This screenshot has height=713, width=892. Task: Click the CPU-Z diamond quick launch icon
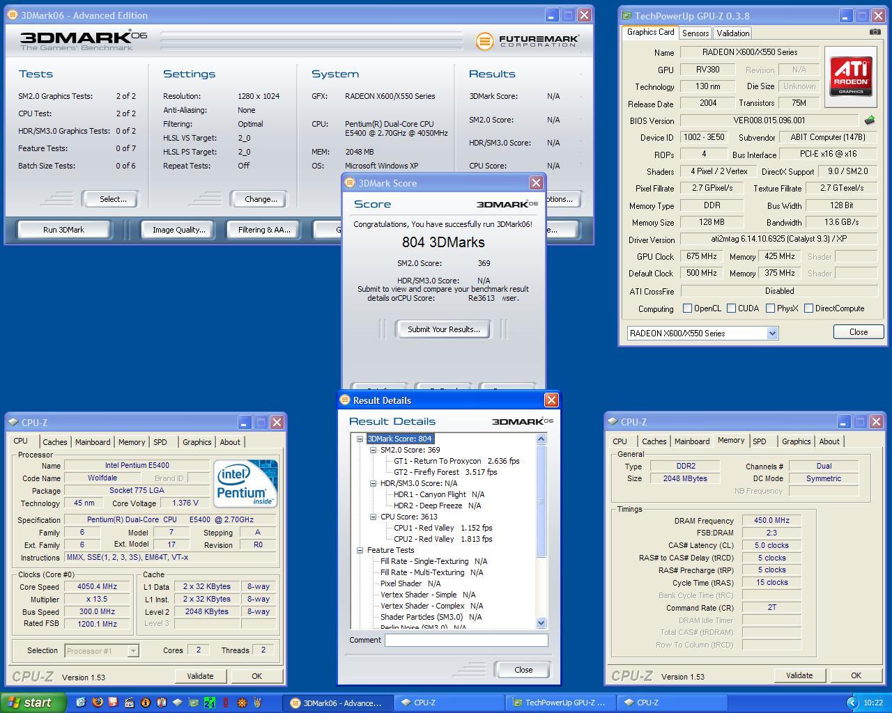point(178,703)
